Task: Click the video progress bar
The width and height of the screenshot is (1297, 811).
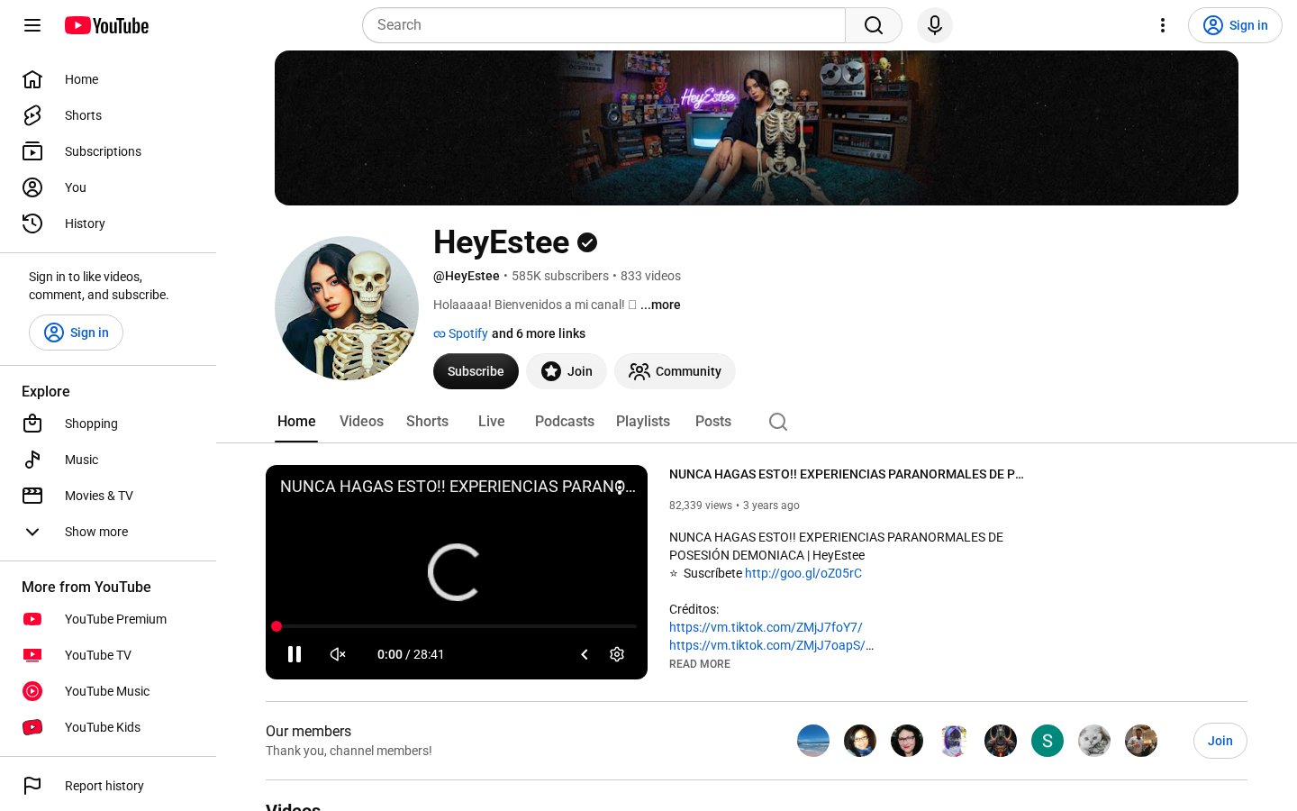Action: coord(457,626)
